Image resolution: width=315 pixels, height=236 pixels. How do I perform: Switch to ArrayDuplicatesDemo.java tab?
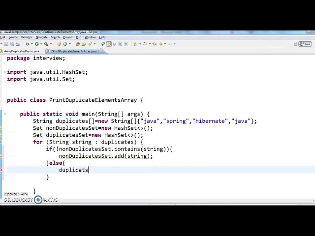(21, 51)
